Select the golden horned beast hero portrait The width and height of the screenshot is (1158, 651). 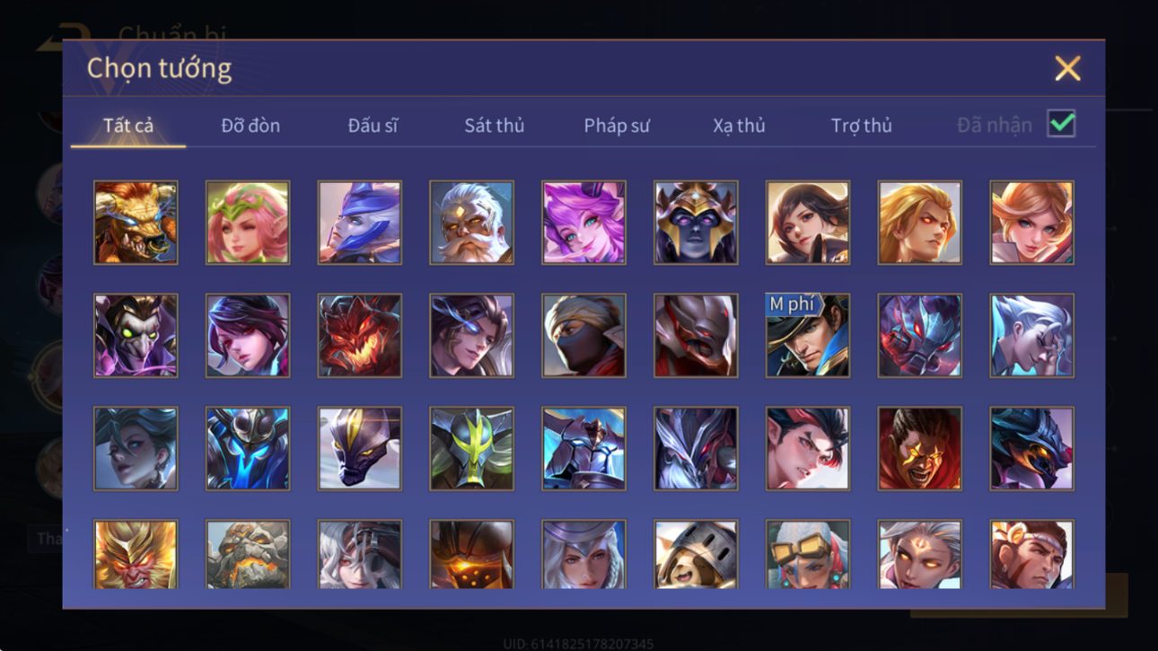pos(136,223)
